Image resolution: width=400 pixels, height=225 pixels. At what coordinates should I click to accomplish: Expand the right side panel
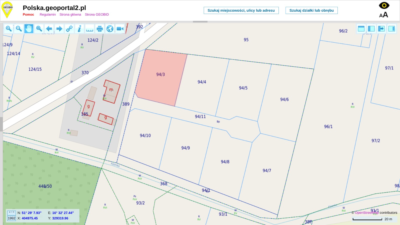391,29
